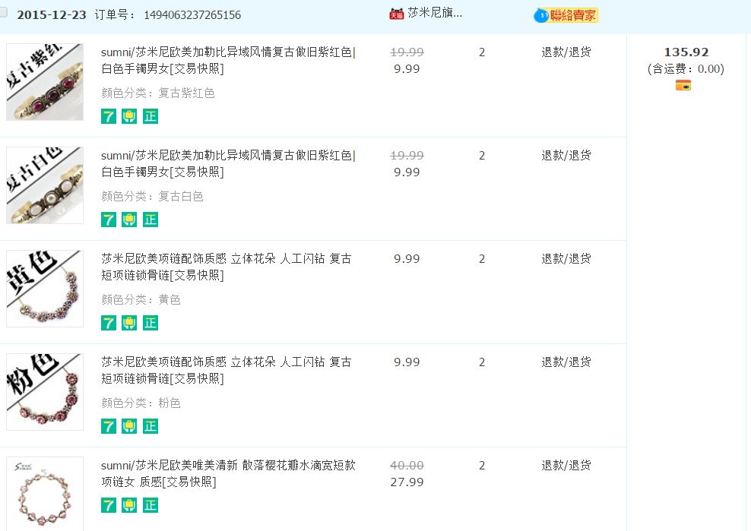Screen dimensions: 751x531
Task: Request 退款/退货 for the 黄色 necklace
Action: point(566,258)
